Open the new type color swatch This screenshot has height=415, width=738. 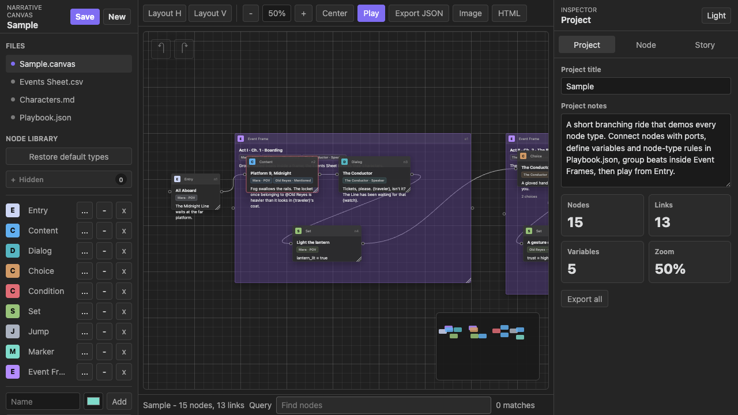click(x=93, y=401)
